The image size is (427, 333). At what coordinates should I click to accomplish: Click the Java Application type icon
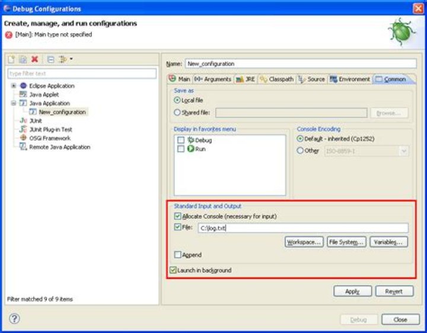tap(23, 103)
